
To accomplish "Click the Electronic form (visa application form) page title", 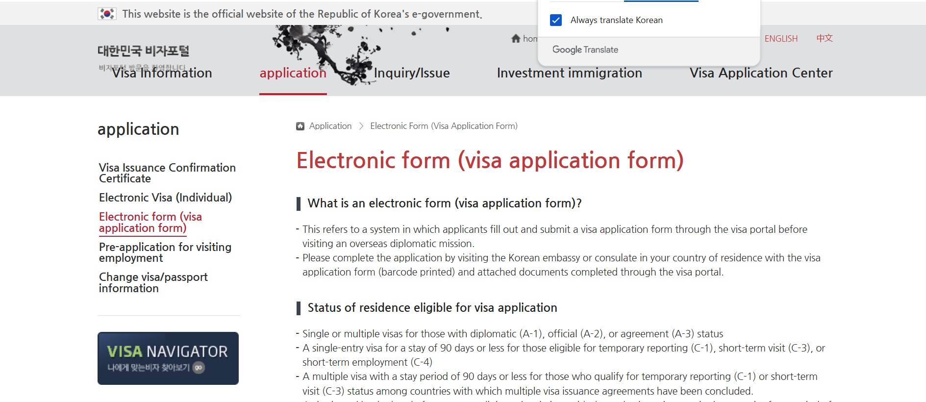I will [x=490, y=161].
